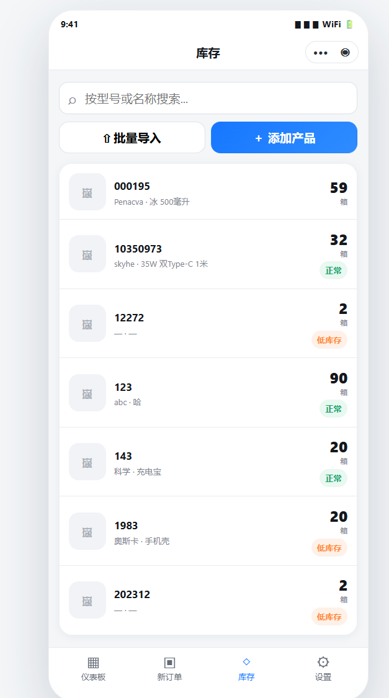
Task: Tap the mini-program close target icon
Action: 345,53
